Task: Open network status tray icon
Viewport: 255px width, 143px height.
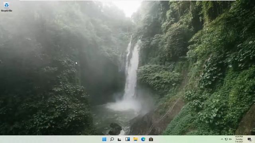Action: pos(226,139)
